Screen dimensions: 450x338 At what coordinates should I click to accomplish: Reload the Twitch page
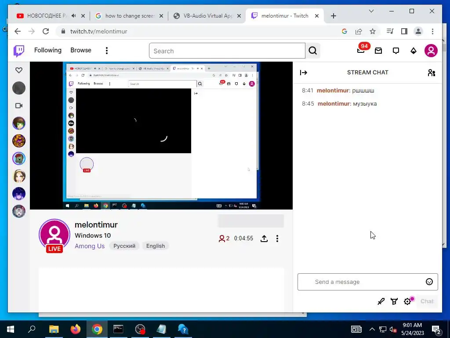46,31
